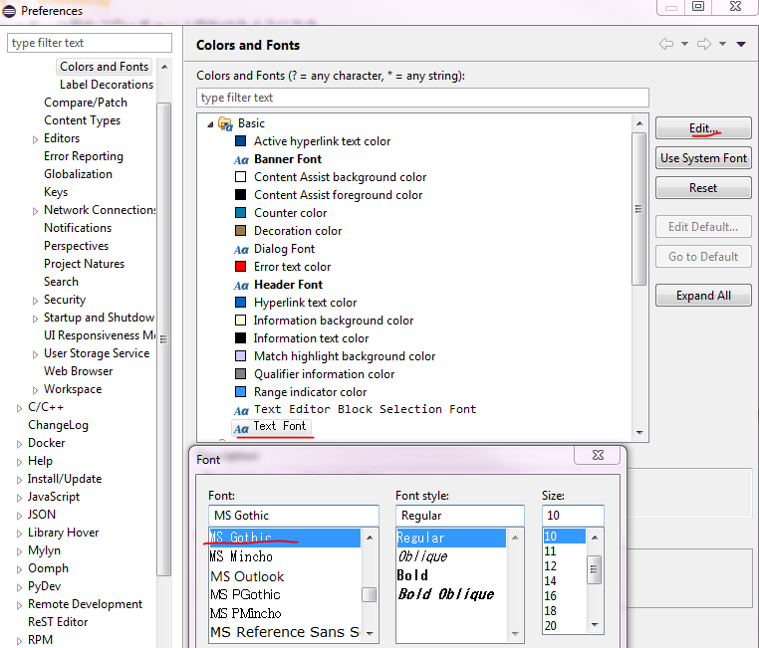Screen dimensions: 759x648
Task: Click the Expand All button
Action: (703, 296)
